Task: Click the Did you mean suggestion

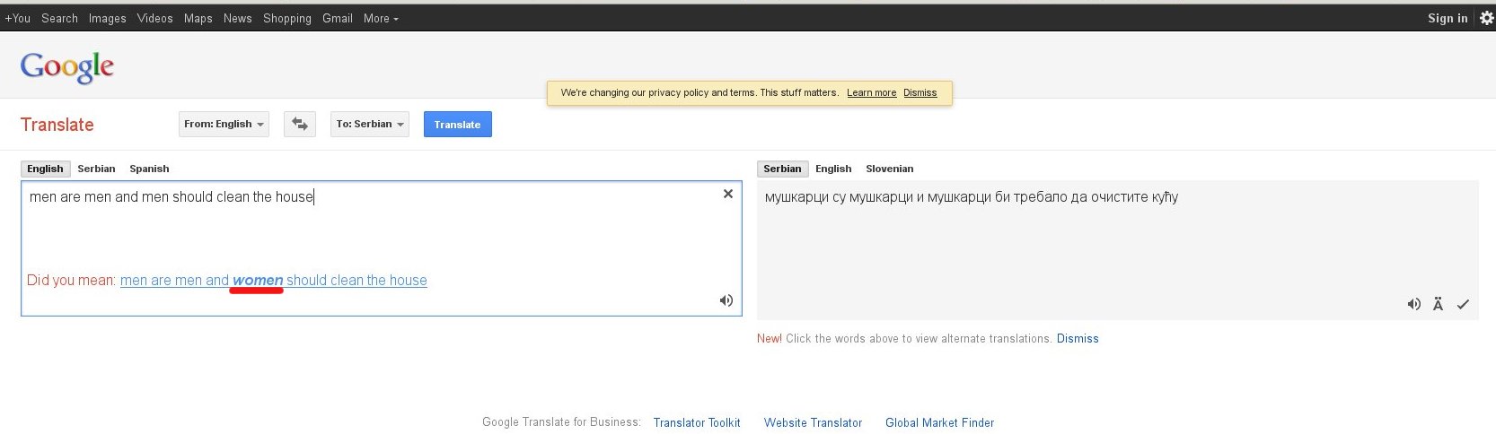Action: pos(273,281)
